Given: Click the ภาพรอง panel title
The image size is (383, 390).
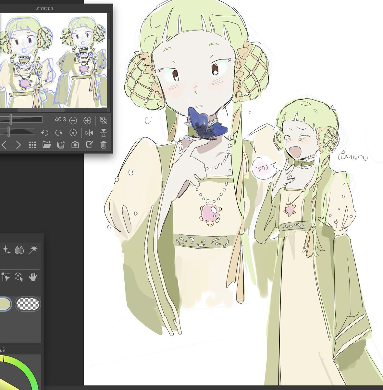Looking at the screenshot, I should coord(44,8).
